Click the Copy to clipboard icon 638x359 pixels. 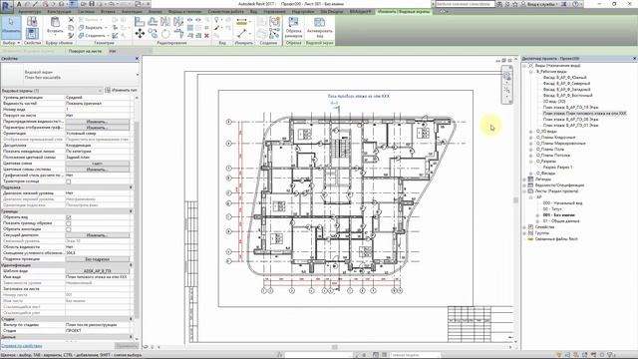pos(71,28)
